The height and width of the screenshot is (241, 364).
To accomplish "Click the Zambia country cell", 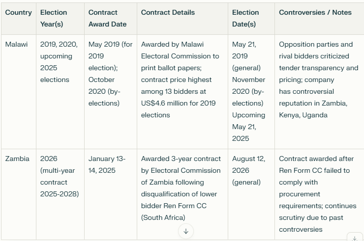I will coord(17,159).
